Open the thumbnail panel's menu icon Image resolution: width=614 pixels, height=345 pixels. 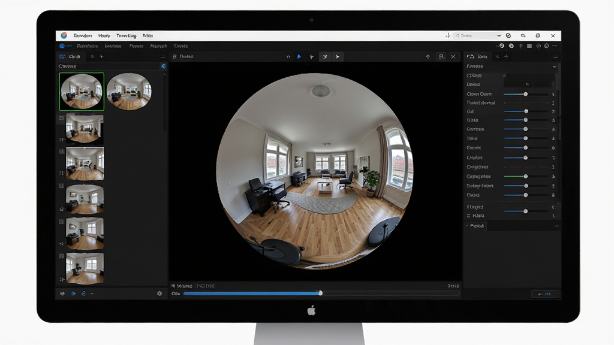tap(163, 57)
